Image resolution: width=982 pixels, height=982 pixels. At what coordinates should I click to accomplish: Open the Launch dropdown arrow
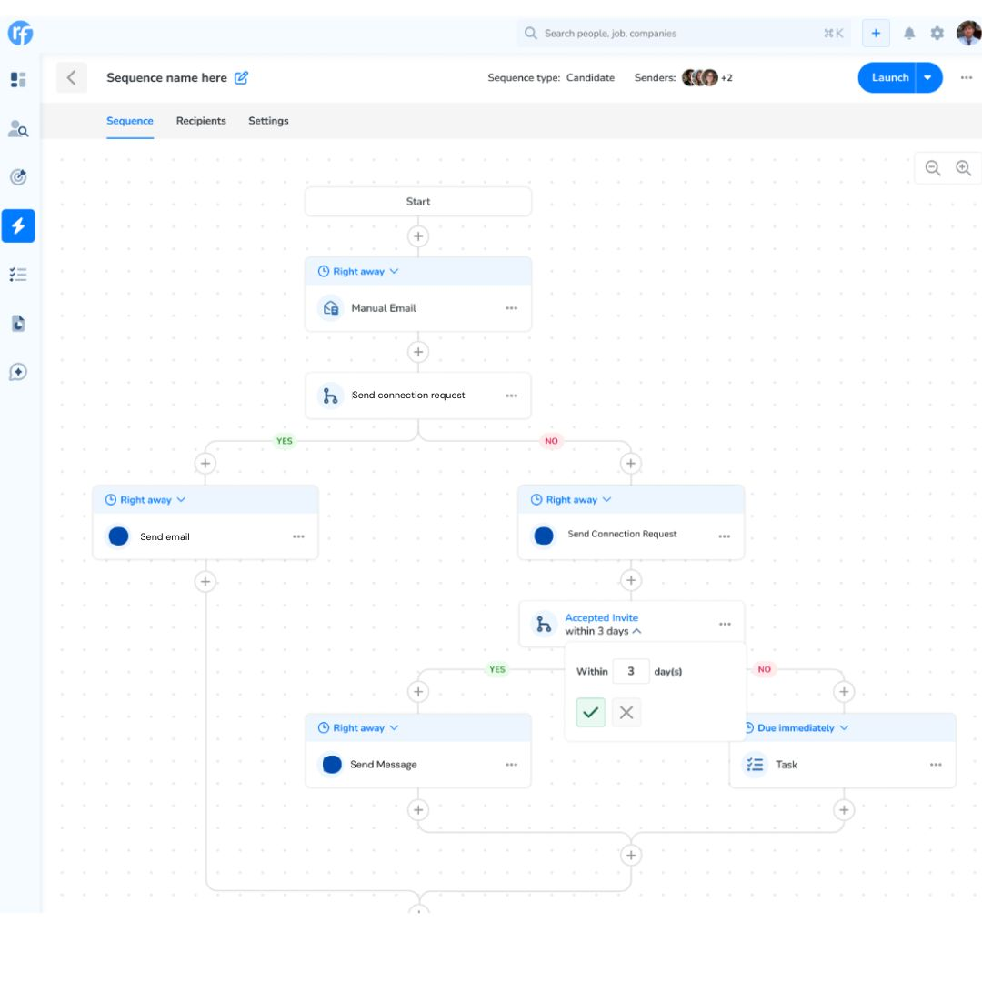tap(928, 77)
